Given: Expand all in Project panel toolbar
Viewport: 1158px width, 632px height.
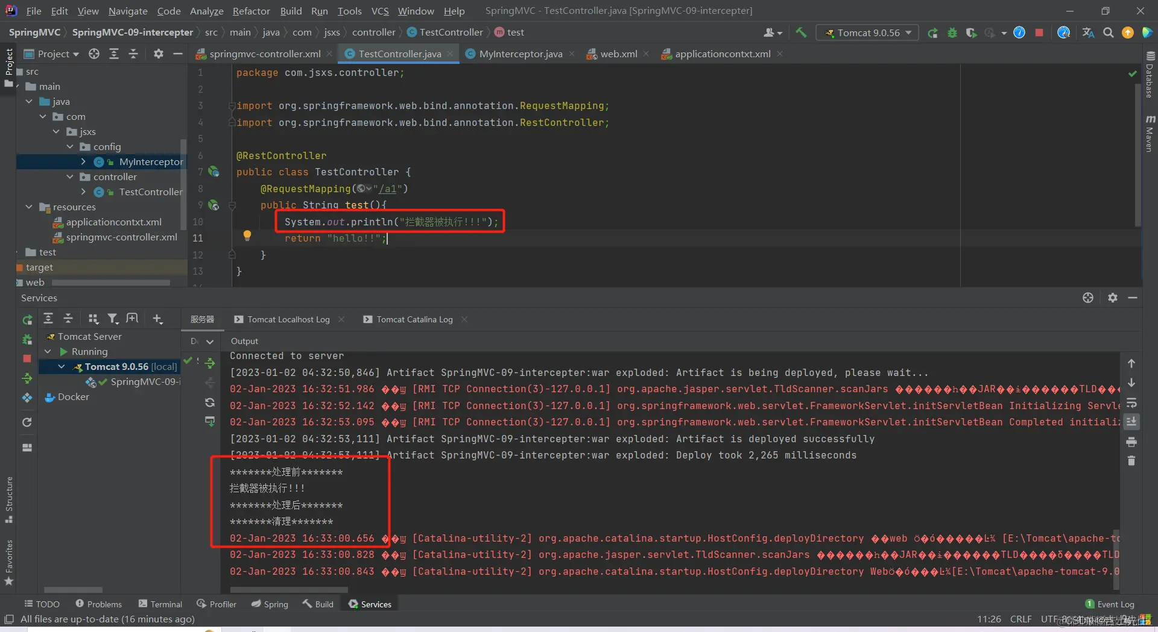Looking at the screenshot, I should 113,54.
